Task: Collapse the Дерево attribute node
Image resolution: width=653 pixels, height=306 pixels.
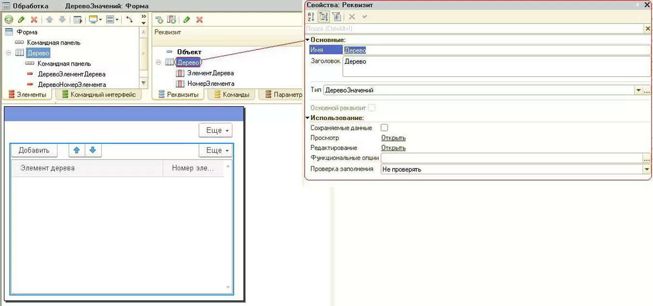Action: coord(159,62)
